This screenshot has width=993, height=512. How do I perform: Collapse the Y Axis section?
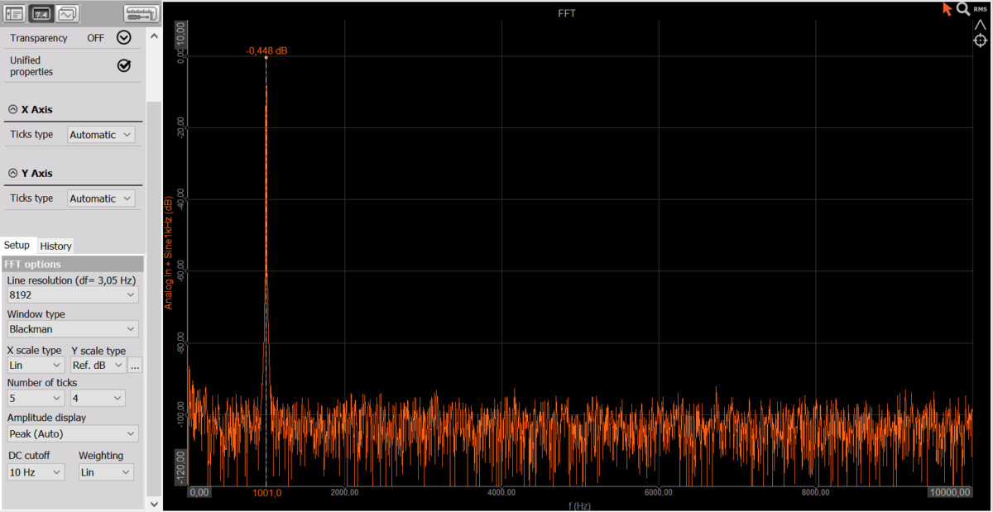pos(13,173)
